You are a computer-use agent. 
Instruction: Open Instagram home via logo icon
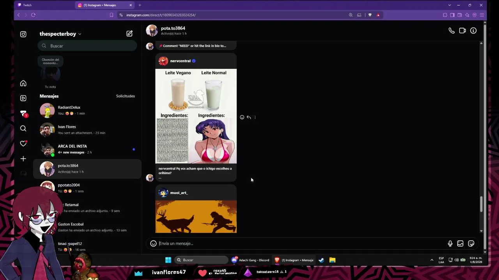(x=23, y=34)
